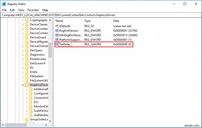Image resolution: width=202 pixels, height=128 pixels.
Task: Click the DeviceClasses folder icon
Action: click(x=27, y=24)
